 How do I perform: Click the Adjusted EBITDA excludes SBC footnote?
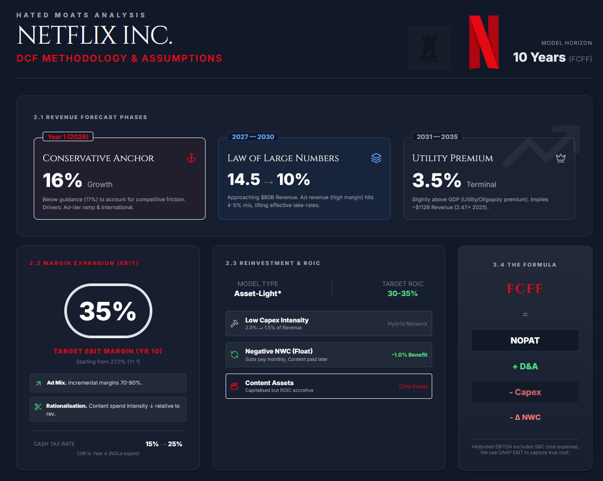point(525,449)
